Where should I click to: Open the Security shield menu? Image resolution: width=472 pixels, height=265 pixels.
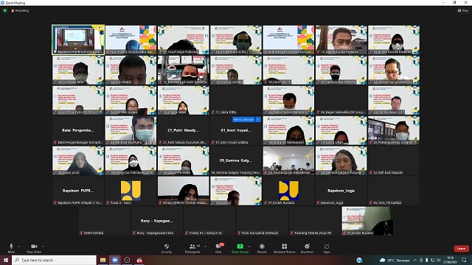tap(167, 248)
